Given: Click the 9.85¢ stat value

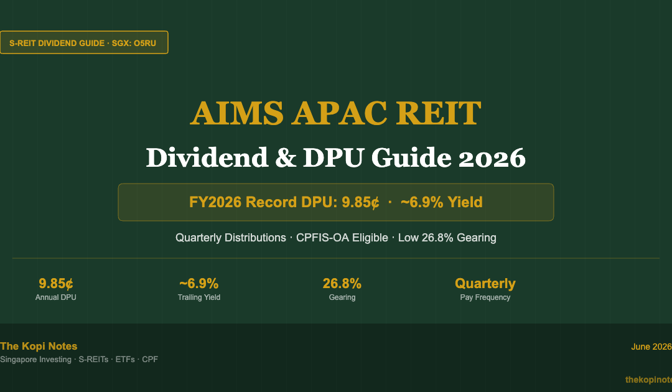Looking at the screenshot, I should [x=56, y=284].
